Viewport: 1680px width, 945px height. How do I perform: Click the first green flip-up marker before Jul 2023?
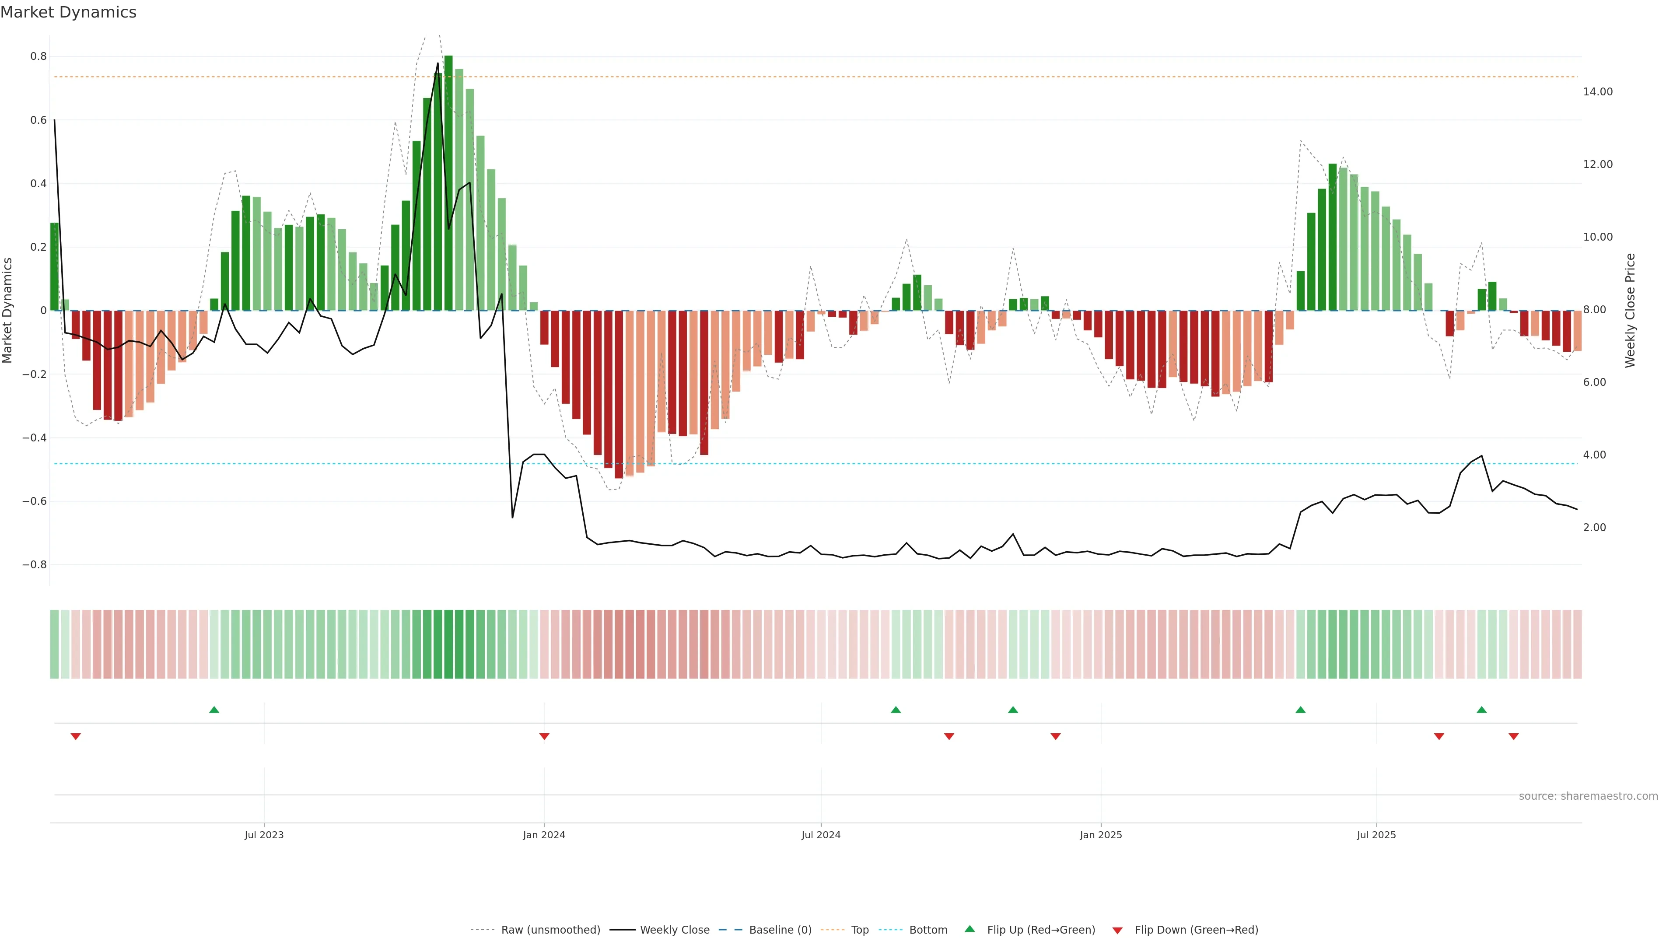click(214, 710)
